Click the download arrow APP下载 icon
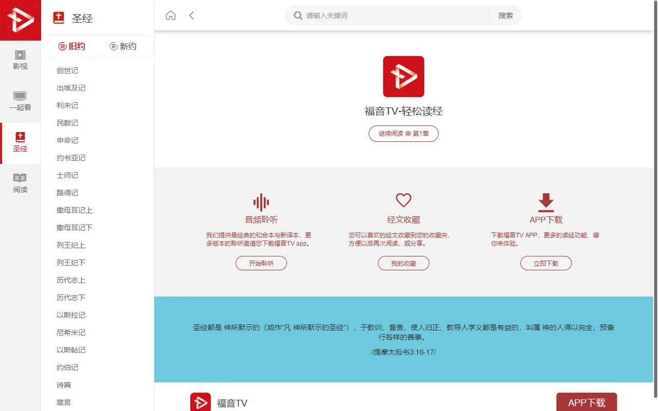This screenshot has width=658, height=411. click(x=546, y=202)
